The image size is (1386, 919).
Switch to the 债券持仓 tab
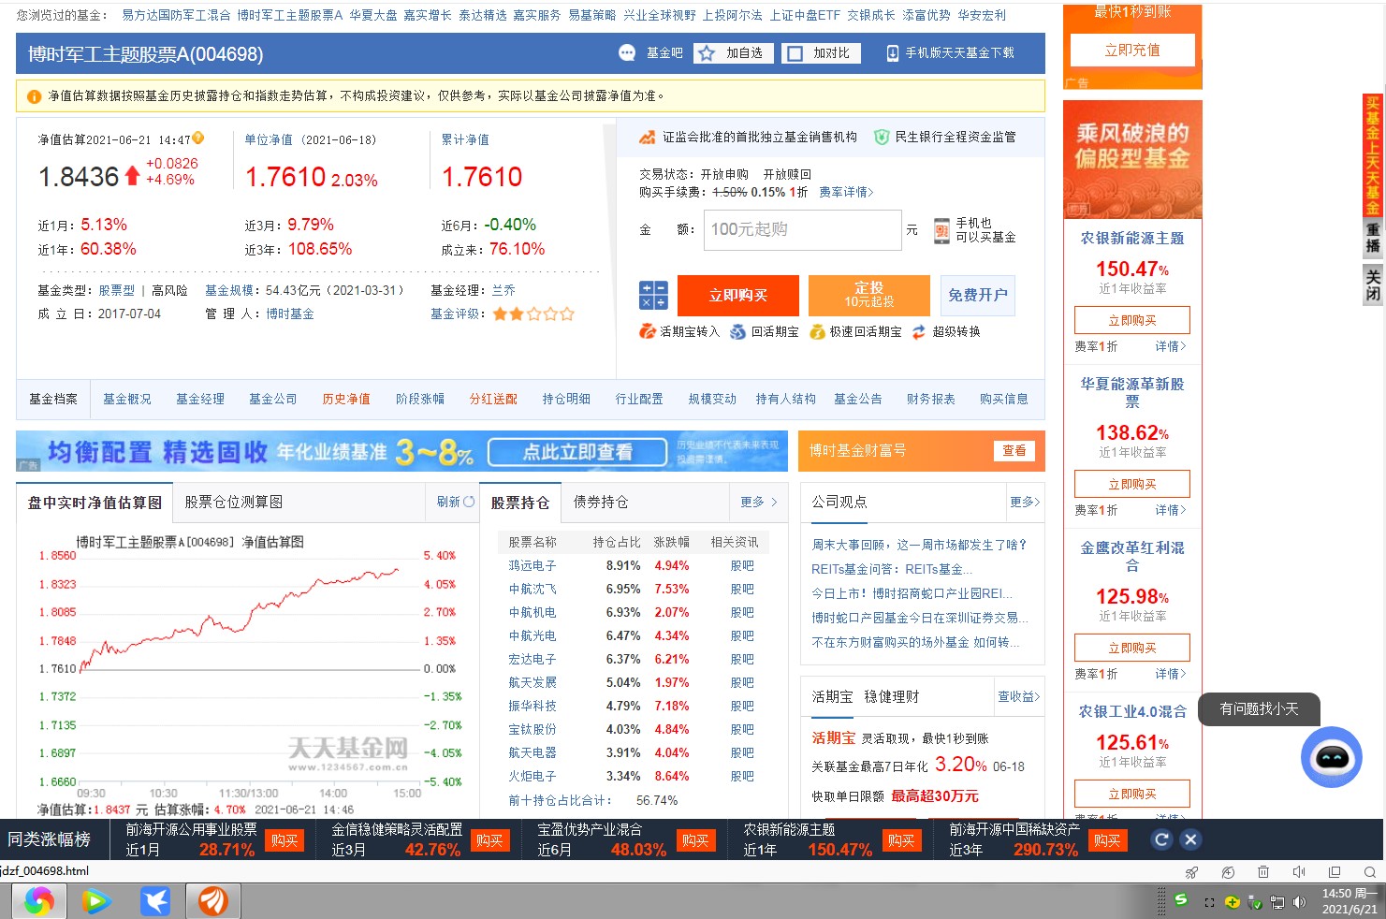coord(601,502)
